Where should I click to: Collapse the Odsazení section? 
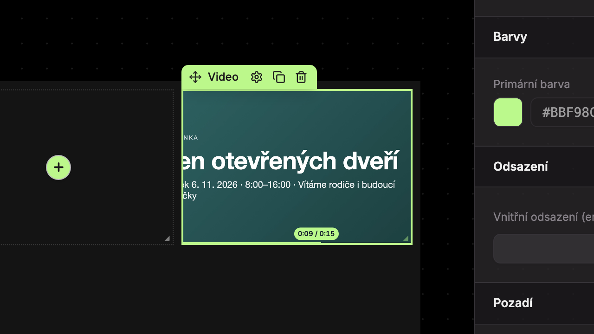pos(534,167)
